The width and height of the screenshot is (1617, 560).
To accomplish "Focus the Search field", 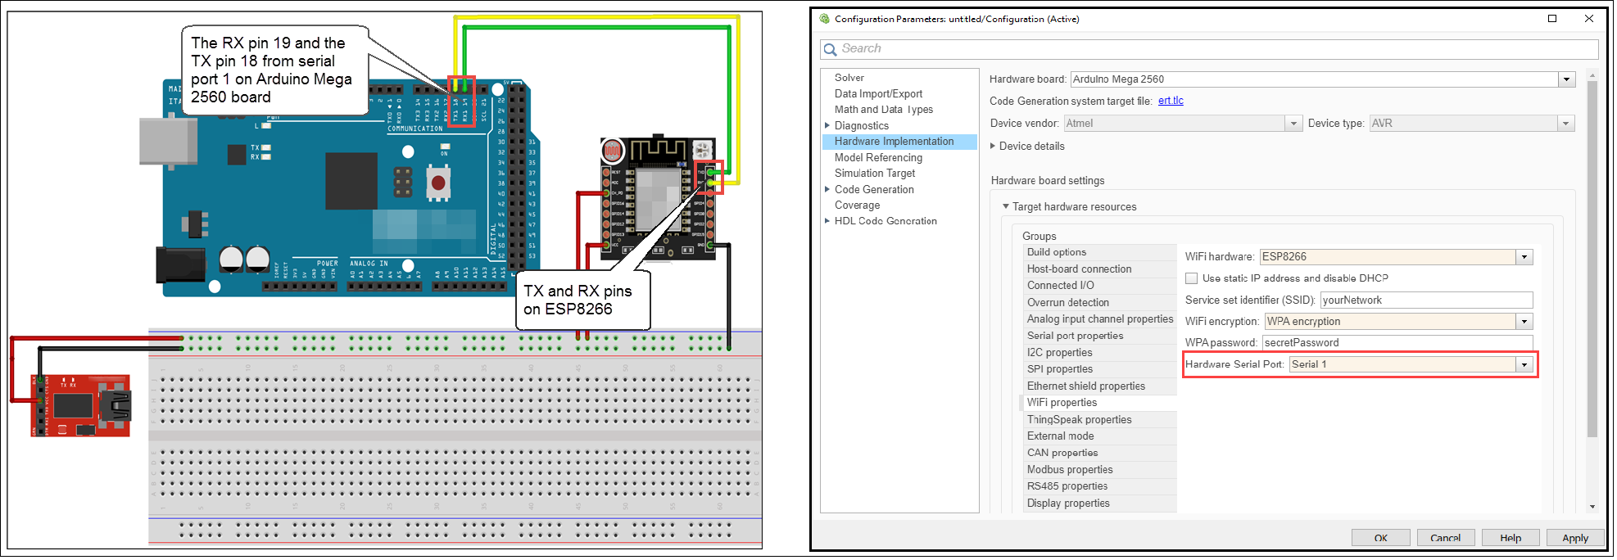I will [1209, 49].
